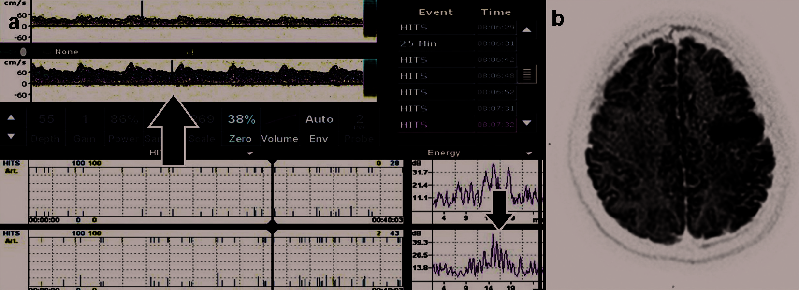Select the Zero 38% control
Screen dimensions: 799x290
tap(241, 129)
